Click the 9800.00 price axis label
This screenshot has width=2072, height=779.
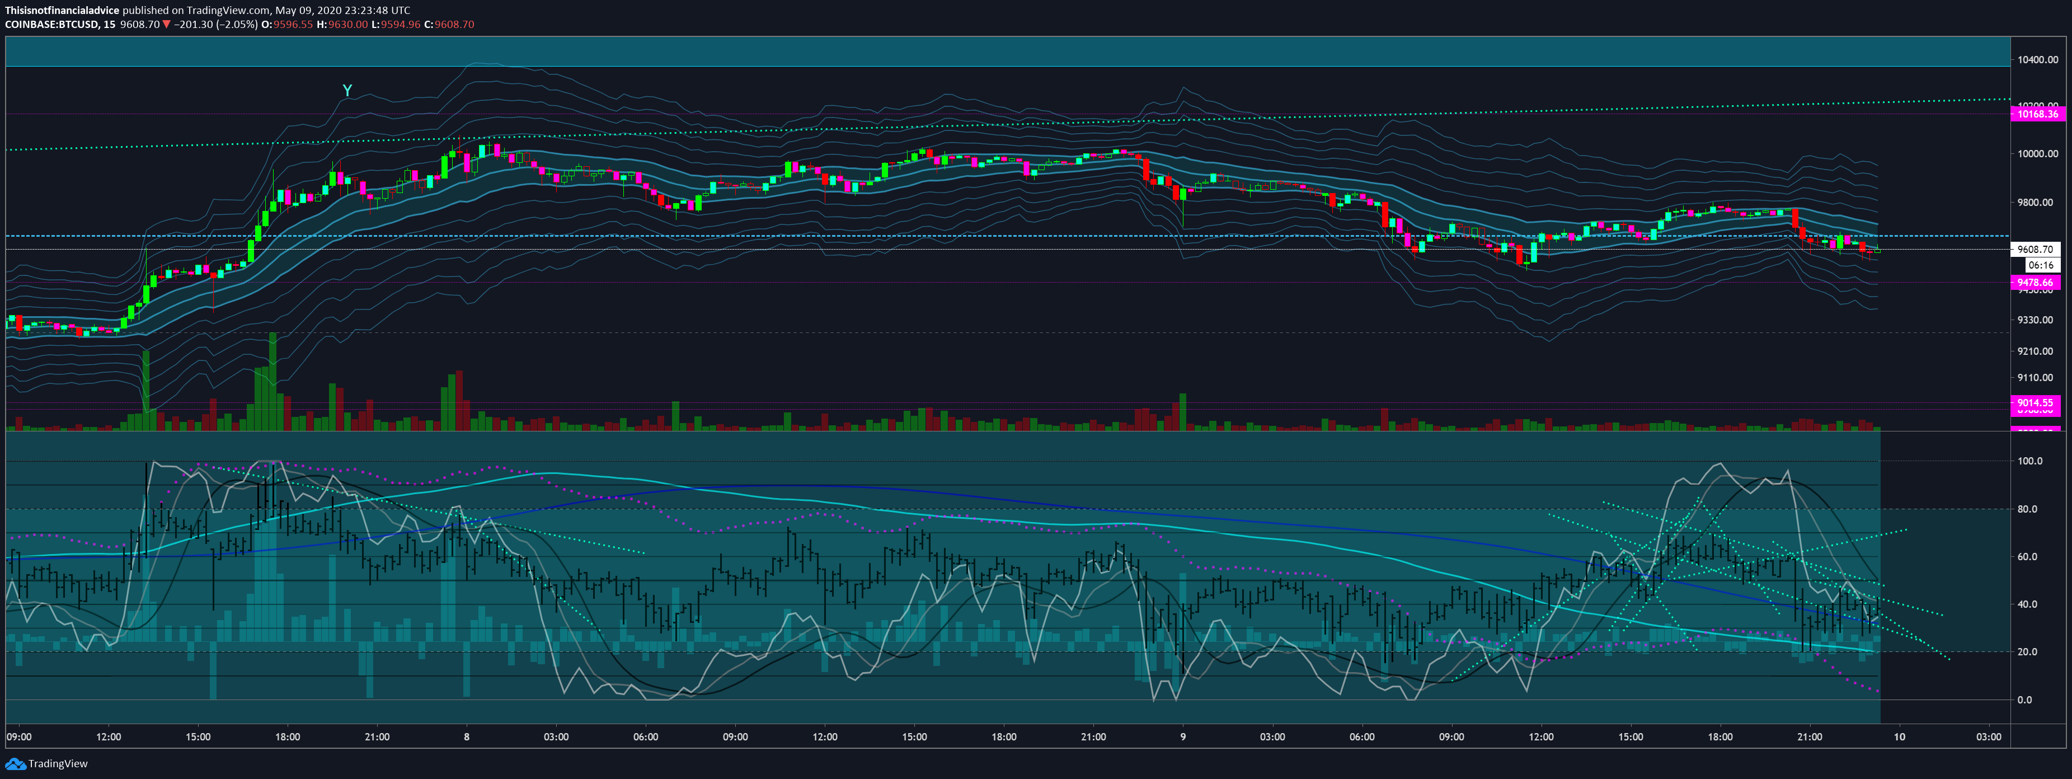click(x=2035, y=202)
